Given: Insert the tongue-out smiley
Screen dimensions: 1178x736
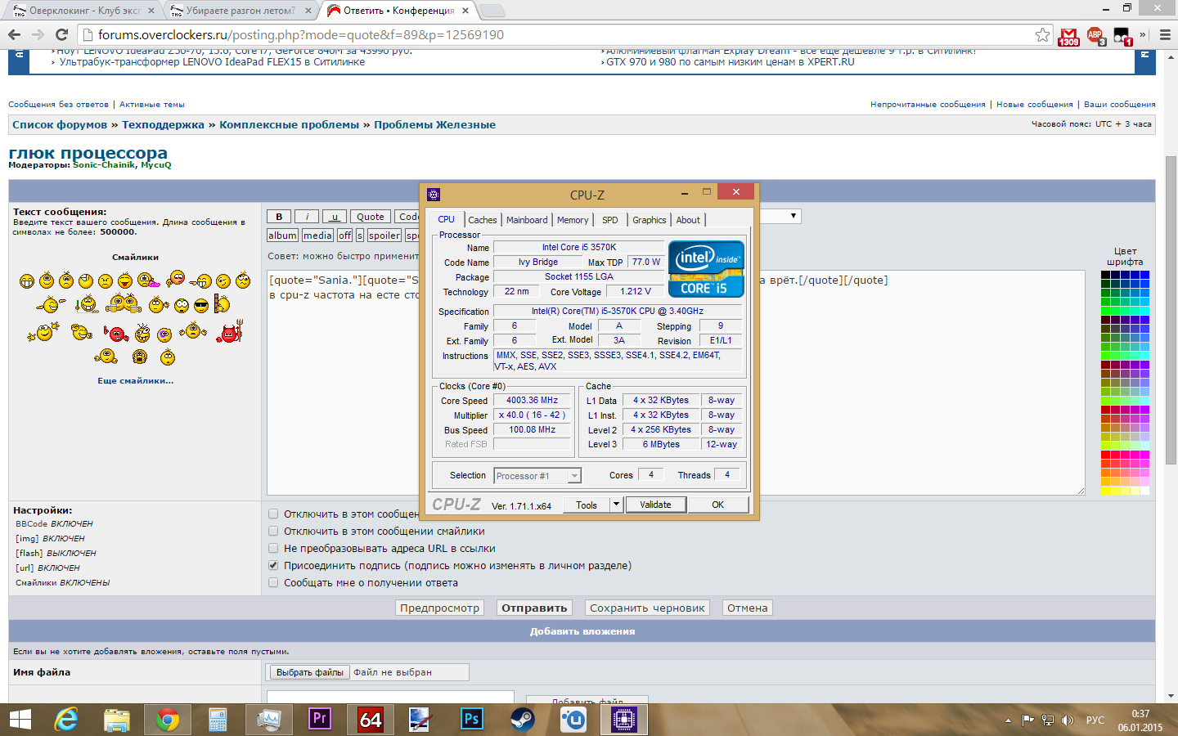Looking at the screenshot, I should (x=124, y=280).
